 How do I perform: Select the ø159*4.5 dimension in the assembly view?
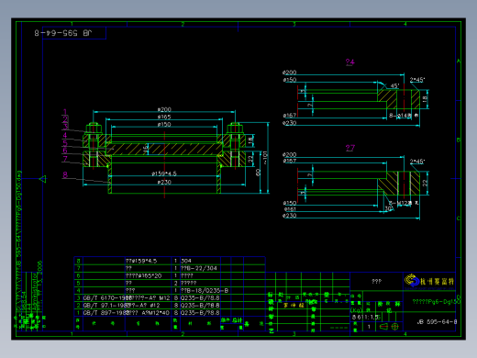click(164, 173)
